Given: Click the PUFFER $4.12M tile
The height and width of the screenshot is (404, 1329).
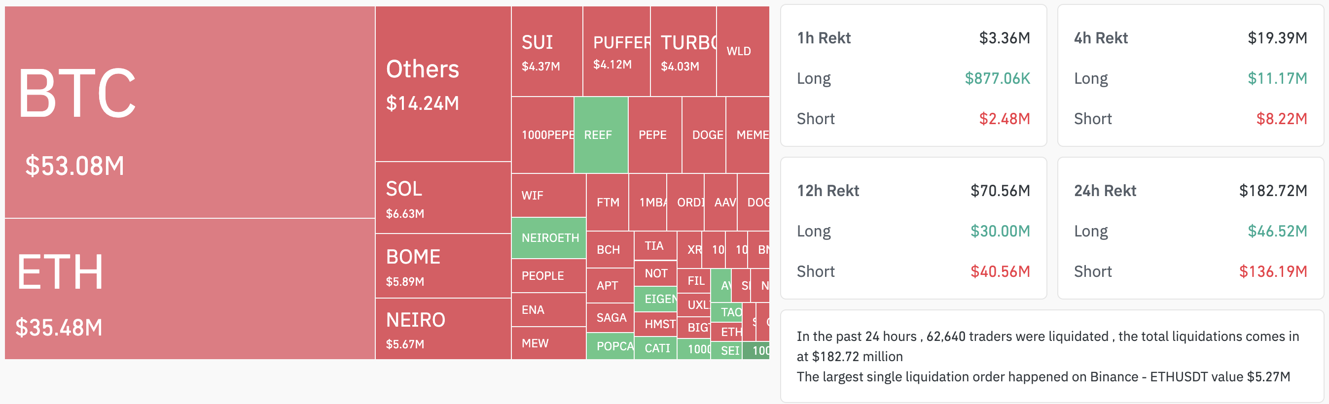Looking at the screenshot, I should [x=616, y=51].
